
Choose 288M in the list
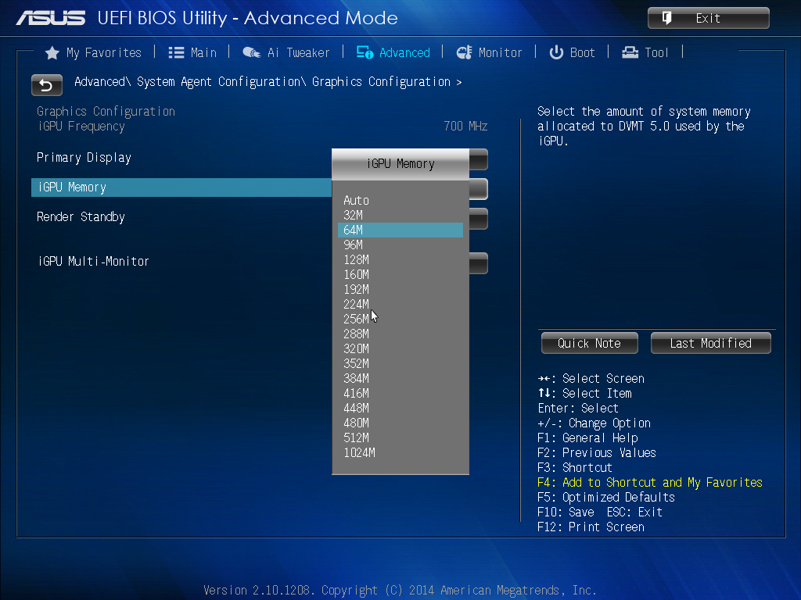tap(400, 334)
